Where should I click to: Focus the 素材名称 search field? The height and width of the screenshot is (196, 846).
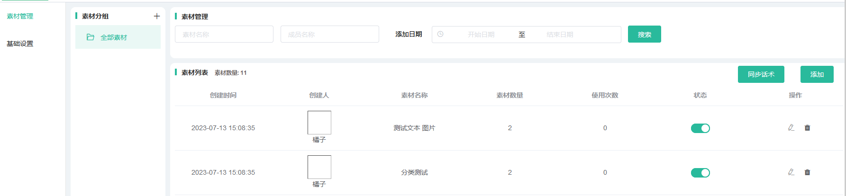(224, 35)
